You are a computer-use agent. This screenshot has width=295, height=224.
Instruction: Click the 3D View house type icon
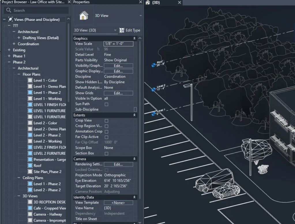[84, 16]
